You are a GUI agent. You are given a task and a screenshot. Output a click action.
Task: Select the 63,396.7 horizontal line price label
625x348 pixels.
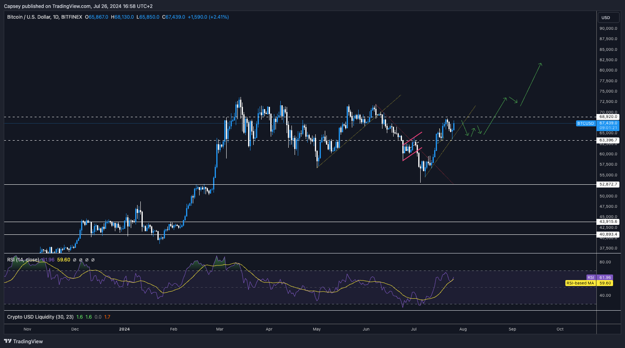608,140
